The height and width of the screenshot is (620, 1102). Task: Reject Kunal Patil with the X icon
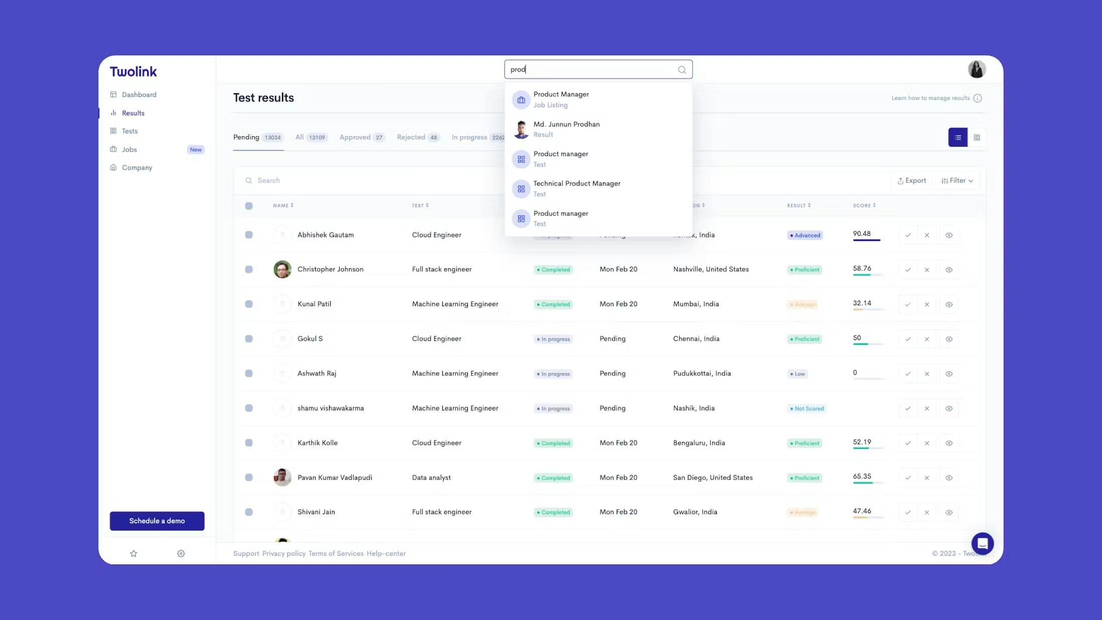(x=927, y=304)
